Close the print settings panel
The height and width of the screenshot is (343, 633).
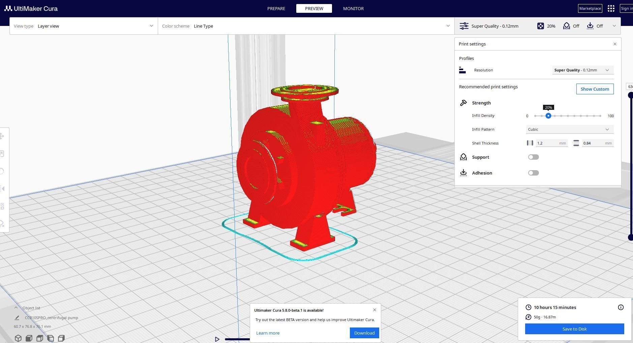615,44
